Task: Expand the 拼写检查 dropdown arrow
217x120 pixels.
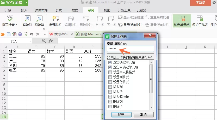Action: click(x=16, y=25)
